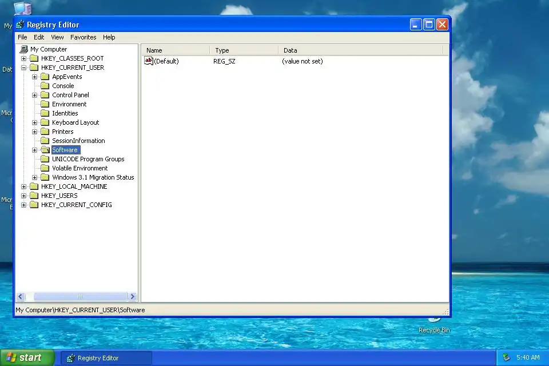Select the Identities key label
The height and width of the screenshot is (366, 549).
pos(65,113)
